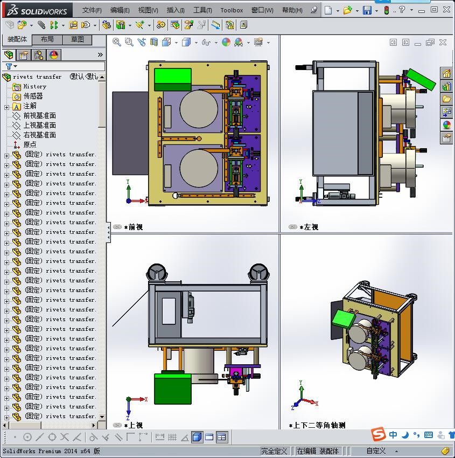Click the New Motion Study gears icon

[160, 25]
